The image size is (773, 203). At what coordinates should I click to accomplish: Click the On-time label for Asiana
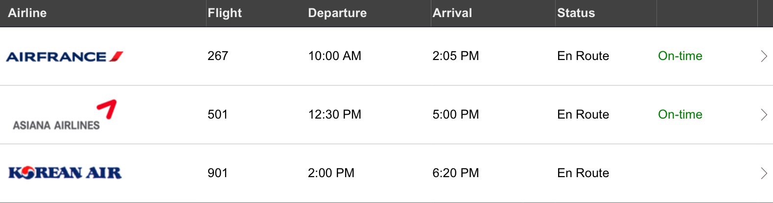680,115
